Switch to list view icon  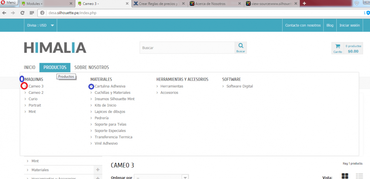point(359,176)
